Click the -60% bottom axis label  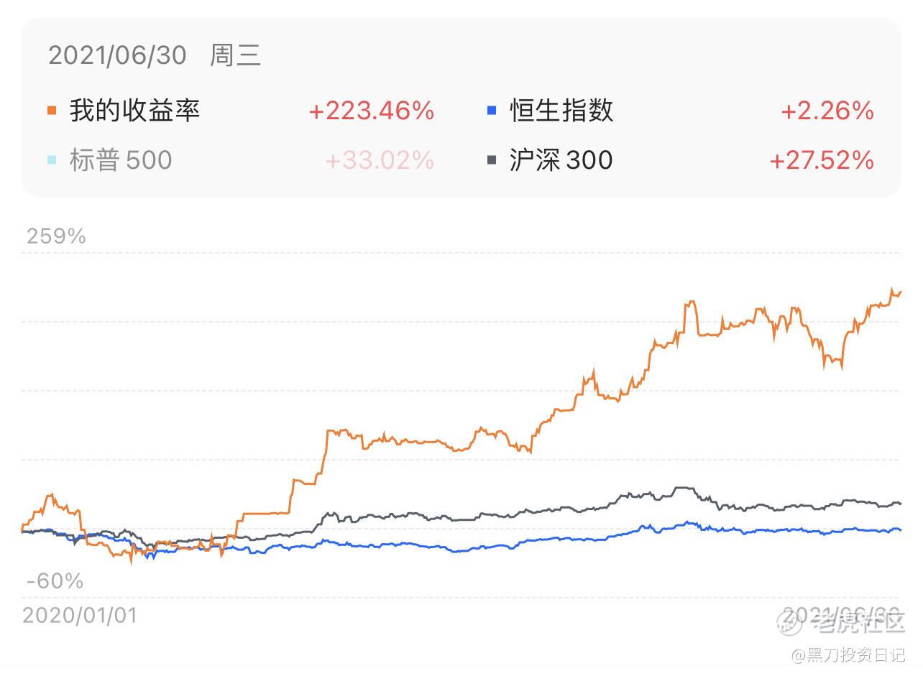pos(55,580)
